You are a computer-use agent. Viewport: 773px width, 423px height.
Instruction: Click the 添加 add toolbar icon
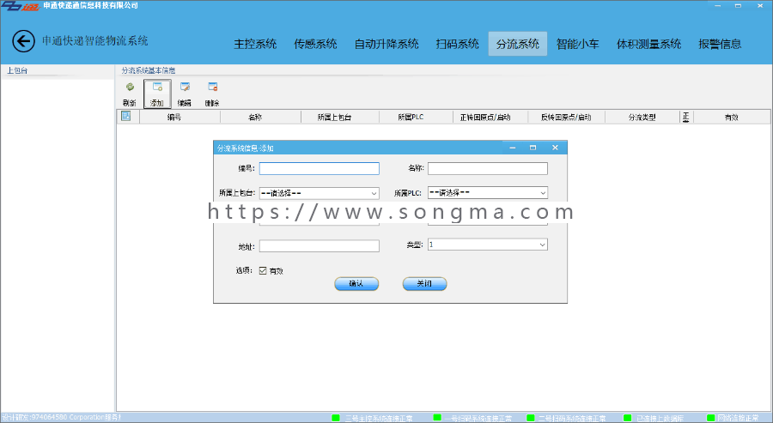point(157,88)
